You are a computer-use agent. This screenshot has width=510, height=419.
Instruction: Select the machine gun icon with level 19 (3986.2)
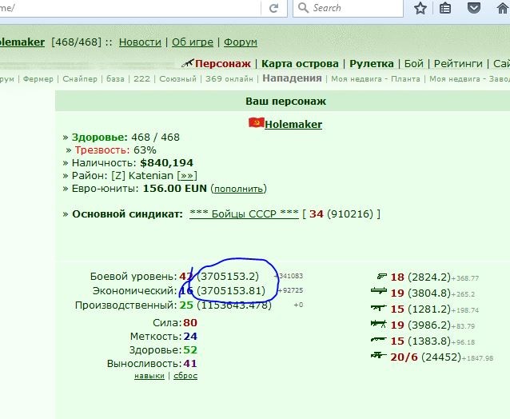[x=379, y=324]
